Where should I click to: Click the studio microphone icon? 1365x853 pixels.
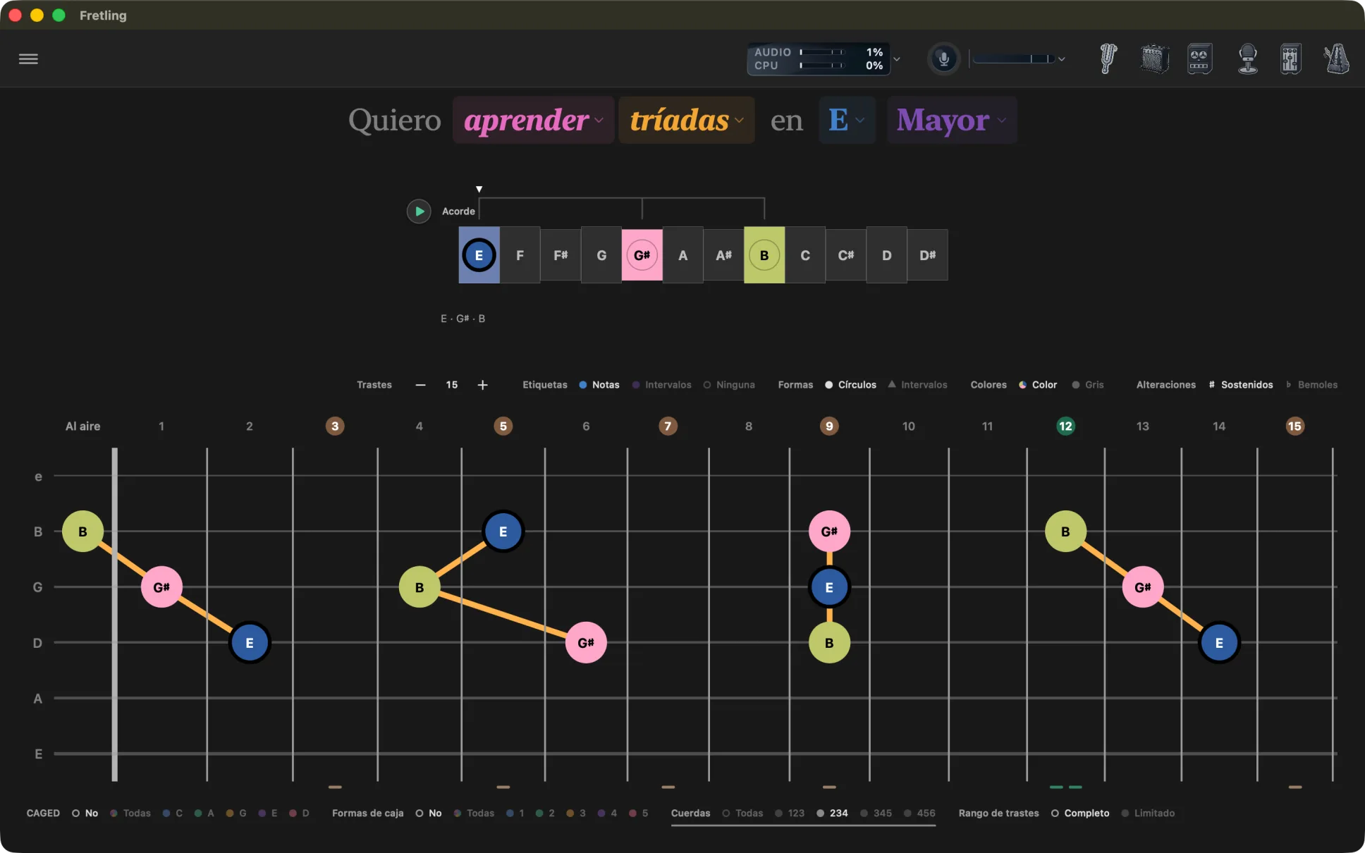click(x=1247, y=59)
